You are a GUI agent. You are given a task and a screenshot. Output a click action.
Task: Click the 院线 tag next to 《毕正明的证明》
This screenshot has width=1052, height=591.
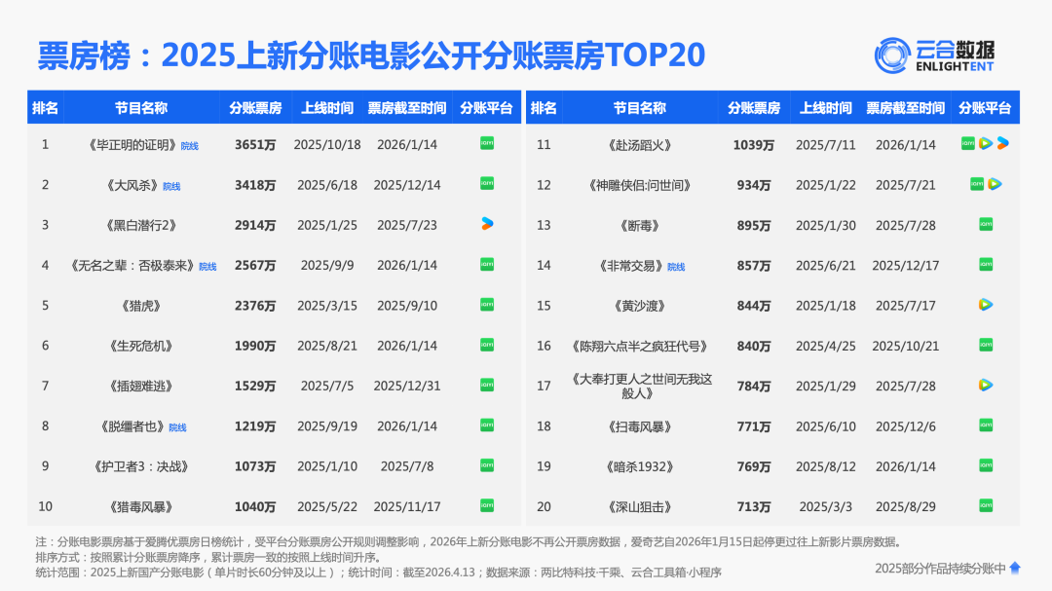tap(190, 146)
